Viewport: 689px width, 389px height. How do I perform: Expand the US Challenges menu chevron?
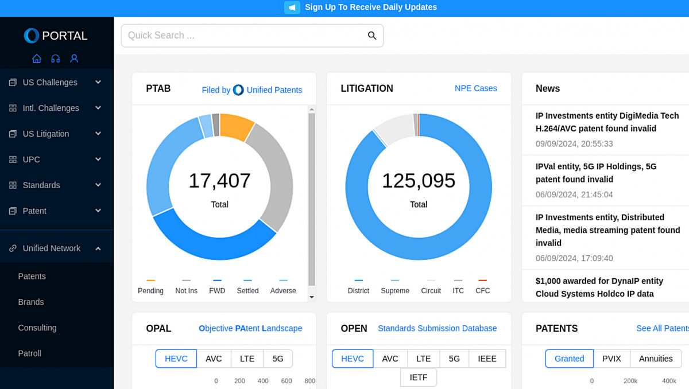pos(98,82)
